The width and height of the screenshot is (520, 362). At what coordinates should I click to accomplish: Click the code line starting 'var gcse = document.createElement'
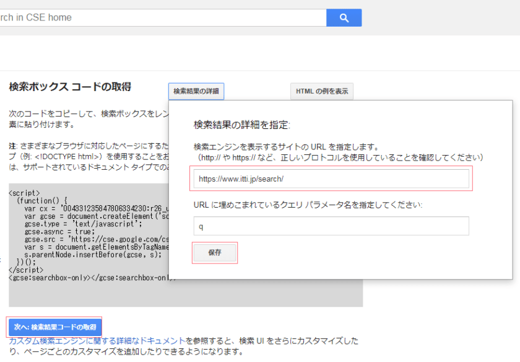pos(97,216)
